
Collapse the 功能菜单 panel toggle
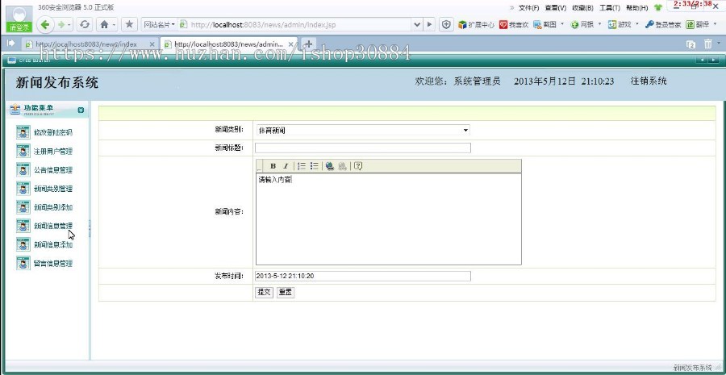pyautogui.click(x=81, y=110)
